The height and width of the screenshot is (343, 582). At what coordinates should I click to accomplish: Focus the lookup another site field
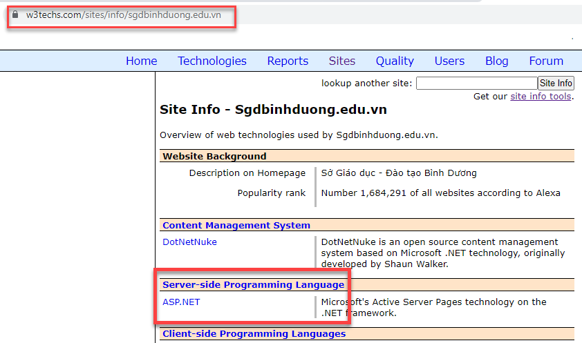point(476,83)
